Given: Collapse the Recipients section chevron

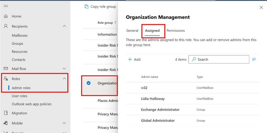Looking at the screenshot, I should tap(64, 26).
